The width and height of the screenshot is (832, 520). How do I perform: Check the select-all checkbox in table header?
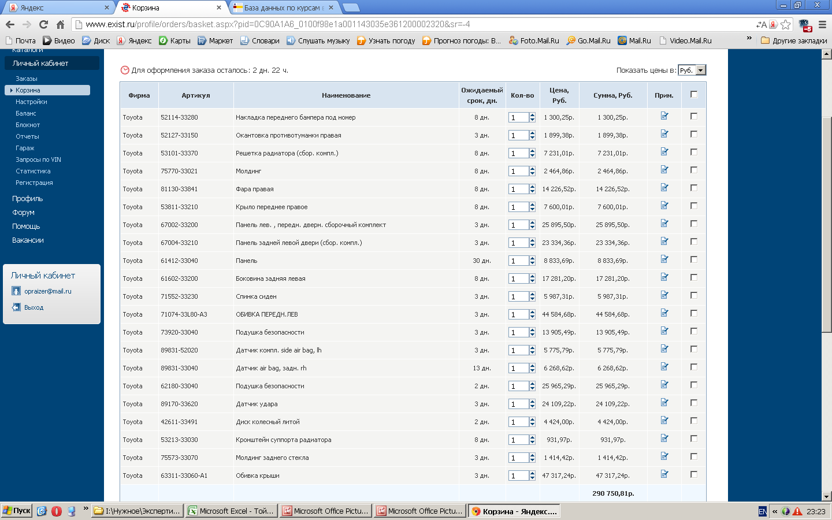click(694, 94)
